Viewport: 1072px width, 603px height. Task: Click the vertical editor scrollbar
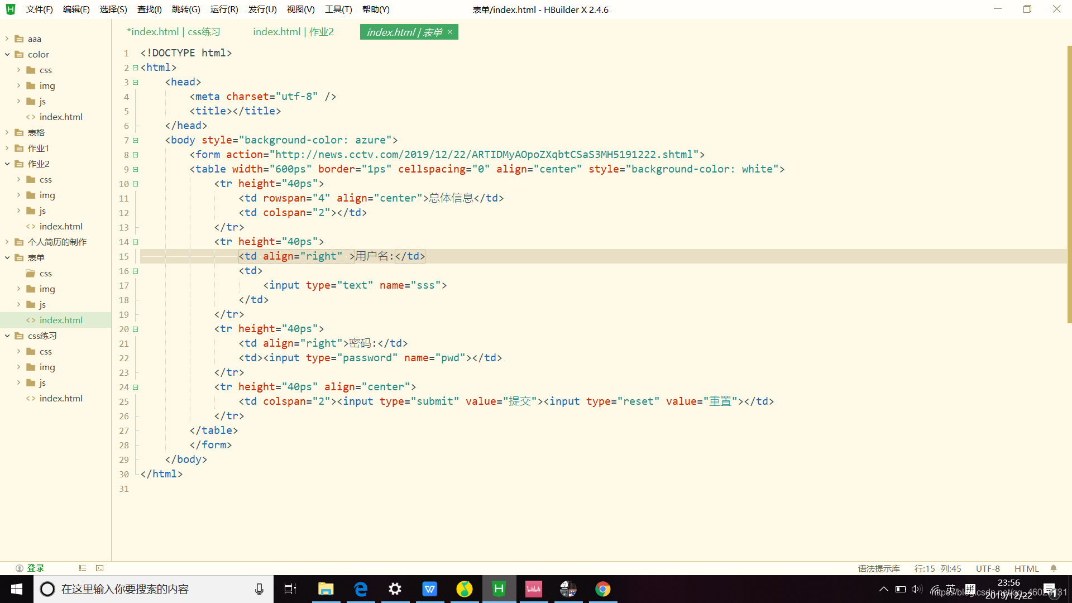click(1069, 184)
